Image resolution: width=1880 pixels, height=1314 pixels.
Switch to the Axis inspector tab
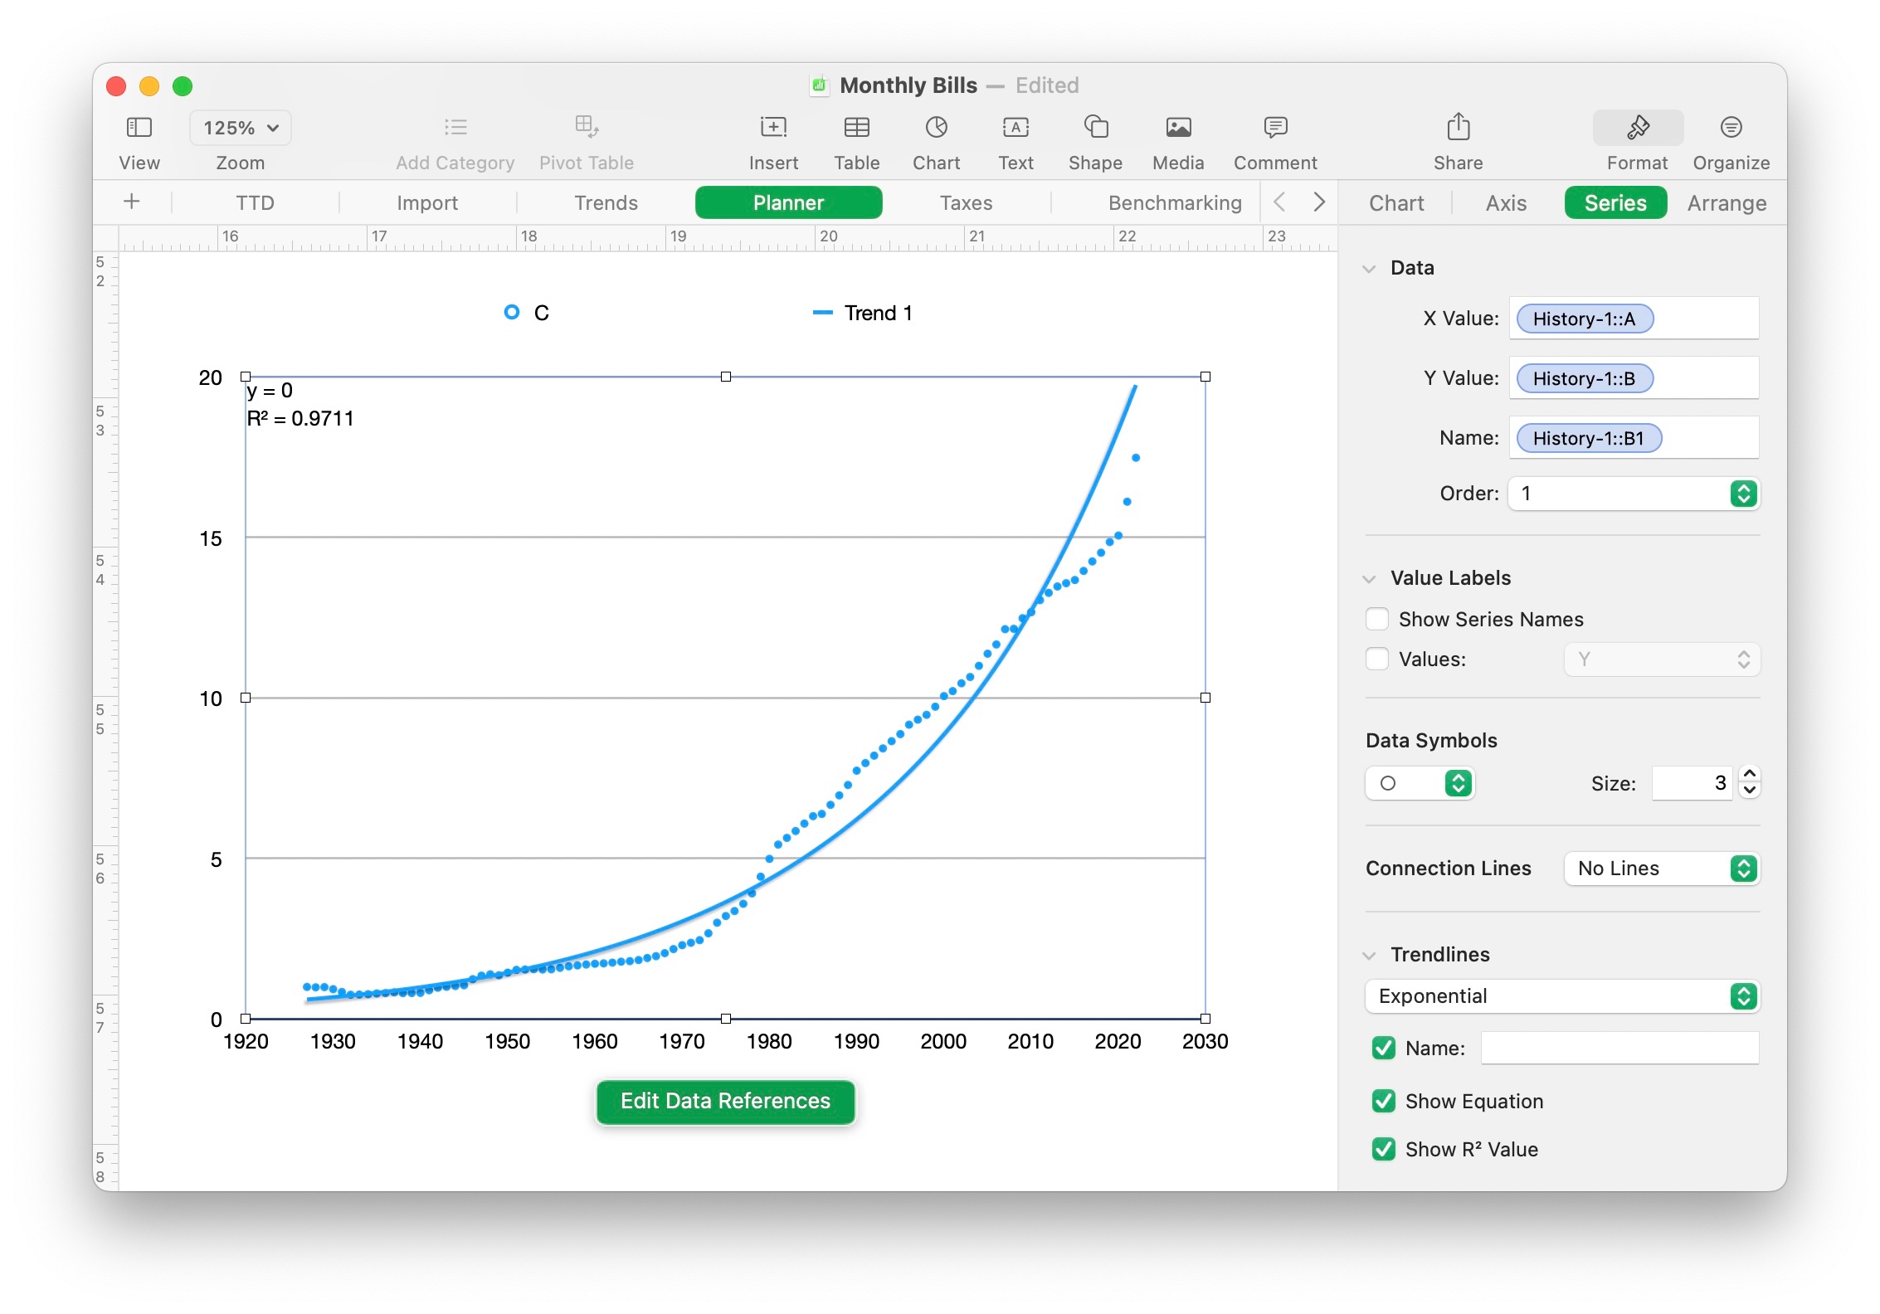(x=1506, y=202)
